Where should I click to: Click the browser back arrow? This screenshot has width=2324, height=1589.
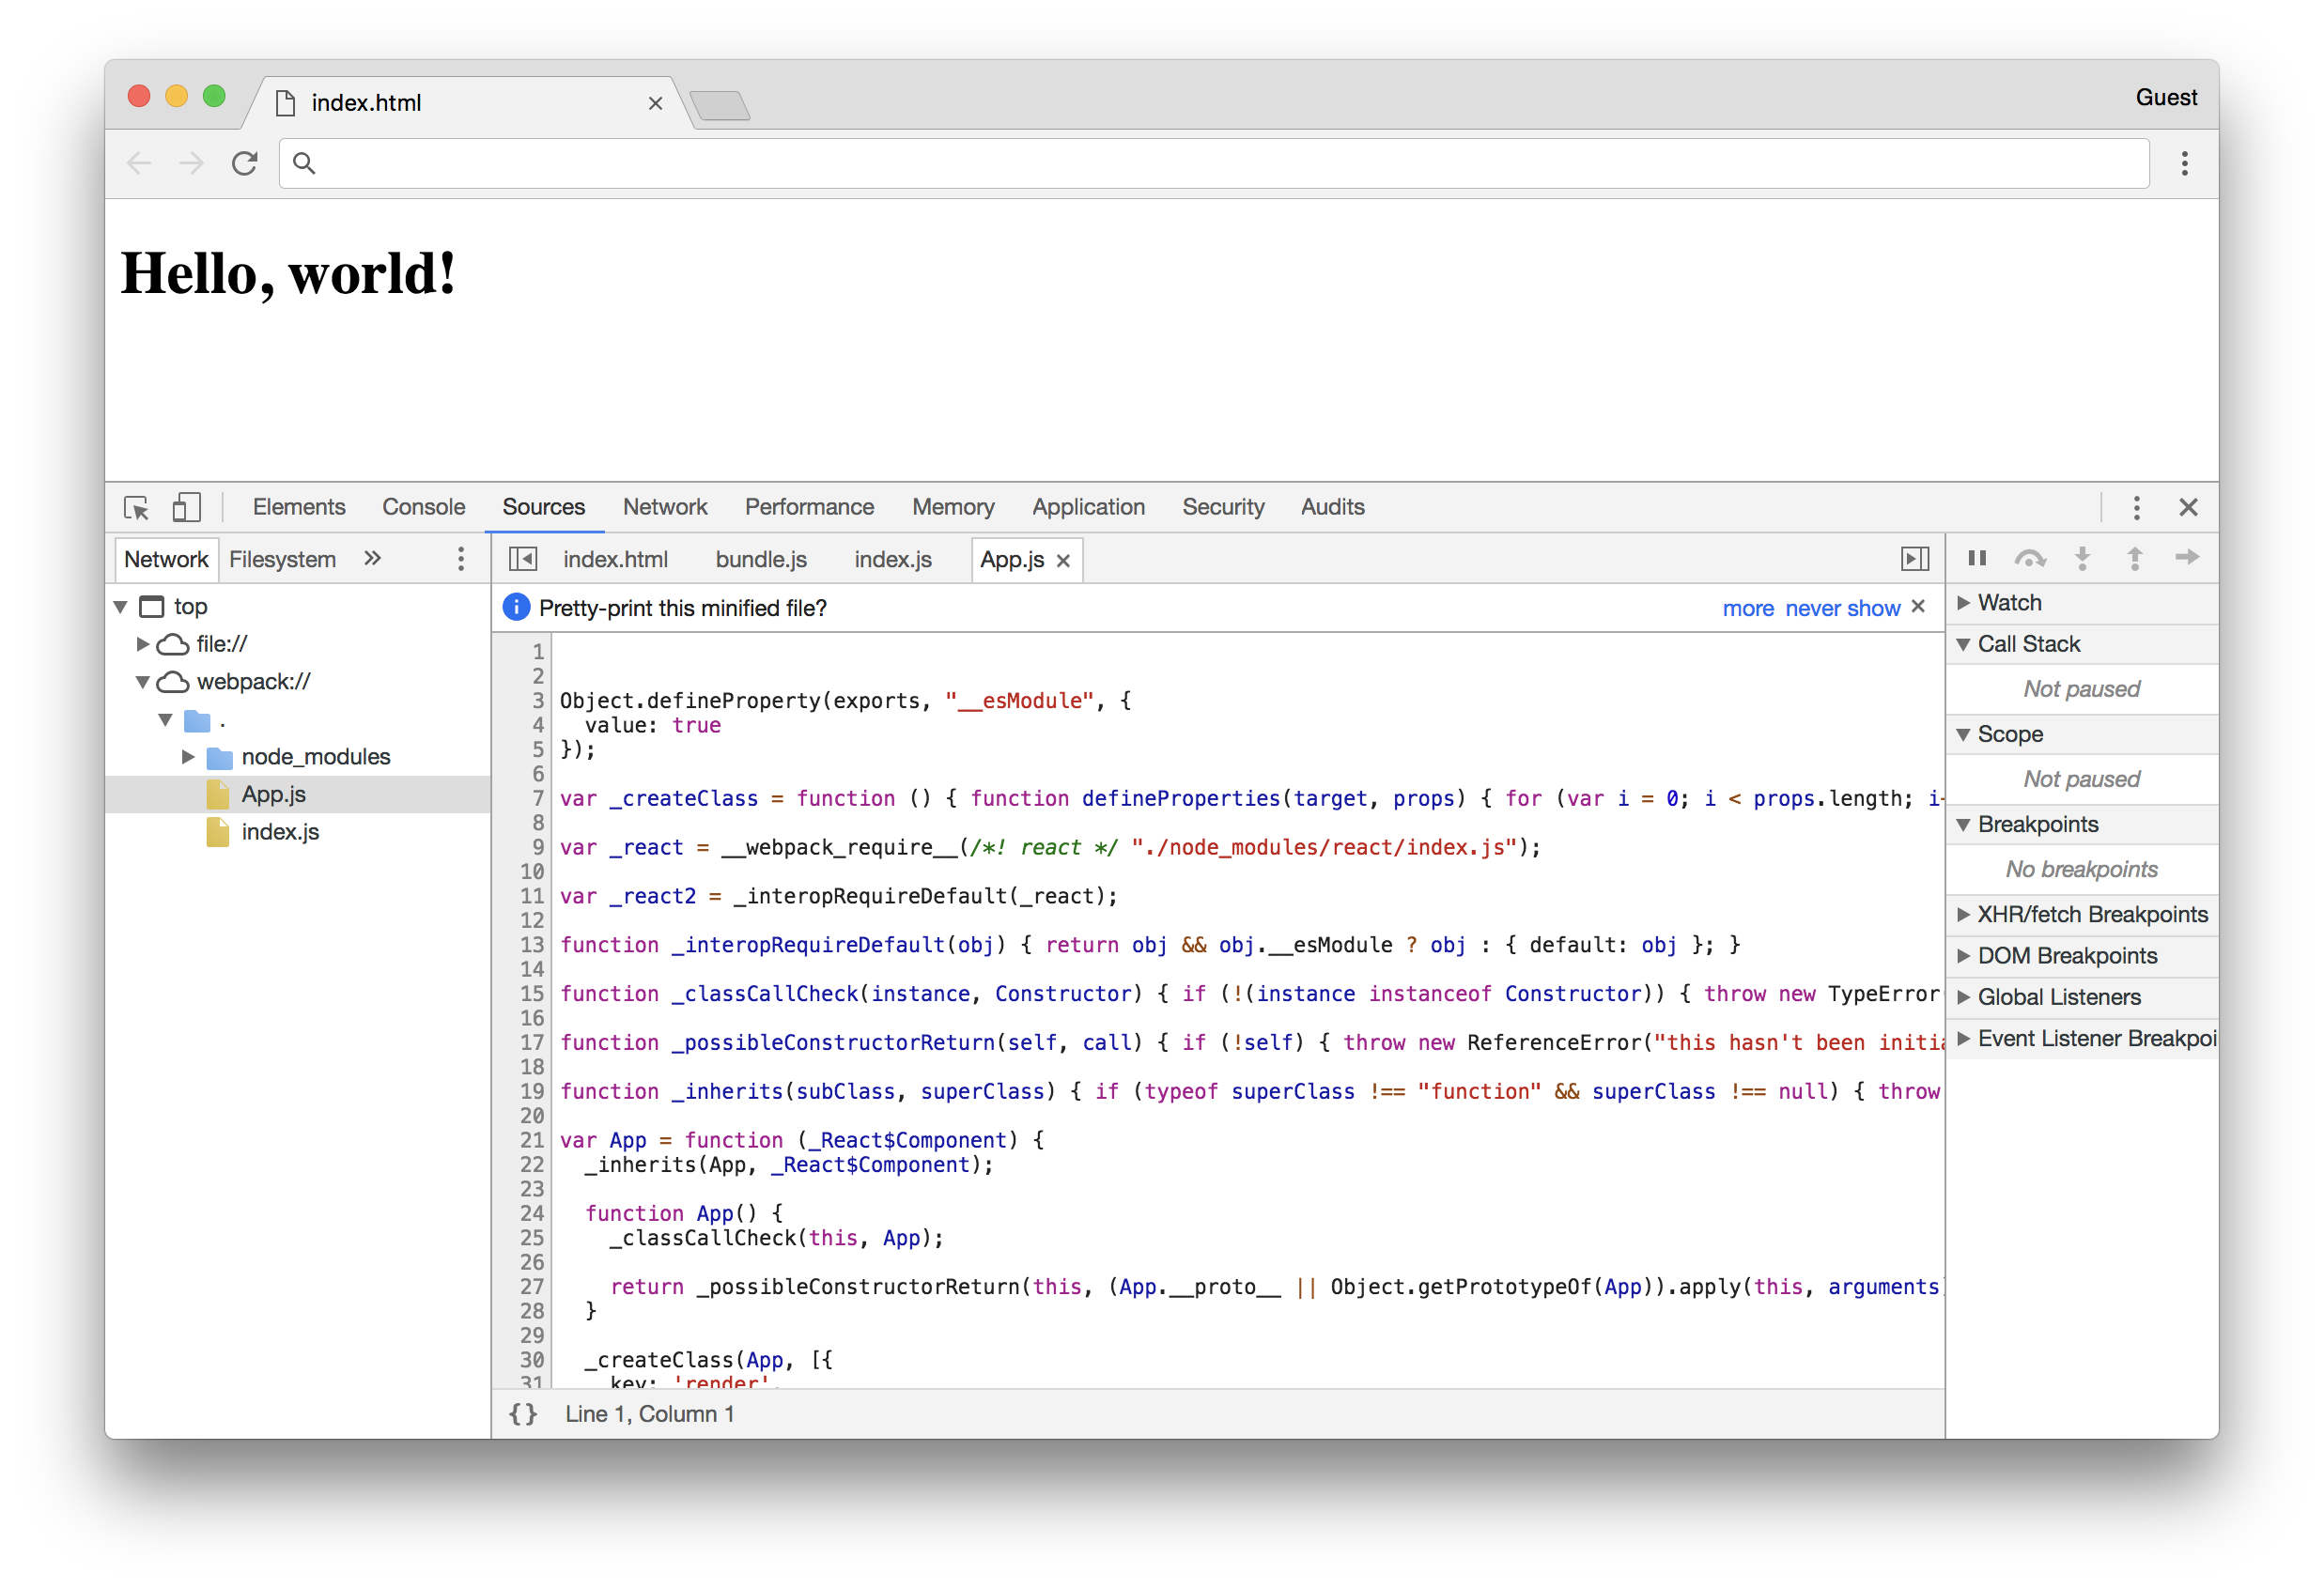point(139,163)
